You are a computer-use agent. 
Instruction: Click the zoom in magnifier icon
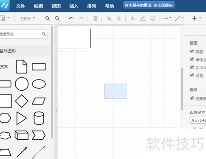click(x=47, y=18)
